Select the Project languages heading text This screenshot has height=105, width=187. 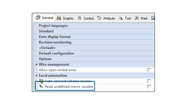point(53,26)
